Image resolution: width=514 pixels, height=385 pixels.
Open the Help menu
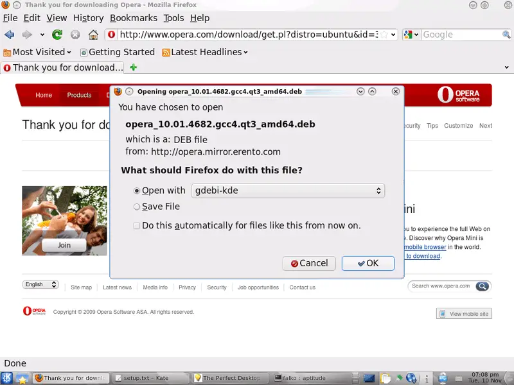coord(200,18)
